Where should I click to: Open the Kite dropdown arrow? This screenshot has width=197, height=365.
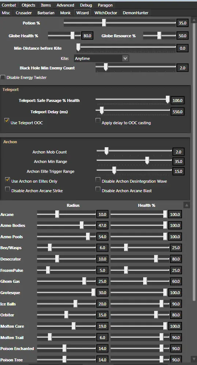[125, 58]
